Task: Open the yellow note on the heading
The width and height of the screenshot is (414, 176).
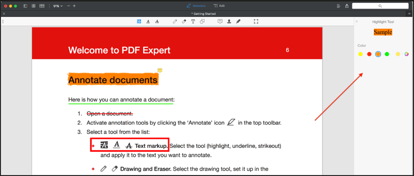Action: click(160, 70)
